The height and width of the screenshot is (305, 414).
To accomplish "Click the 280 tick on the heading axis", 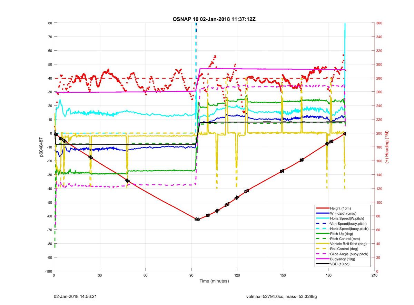I will coord(379,78).
